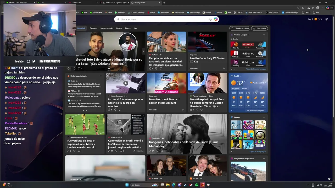Click the Personalizar button
The height and width of the screenshot is (188, 335).
click(259, 28)
